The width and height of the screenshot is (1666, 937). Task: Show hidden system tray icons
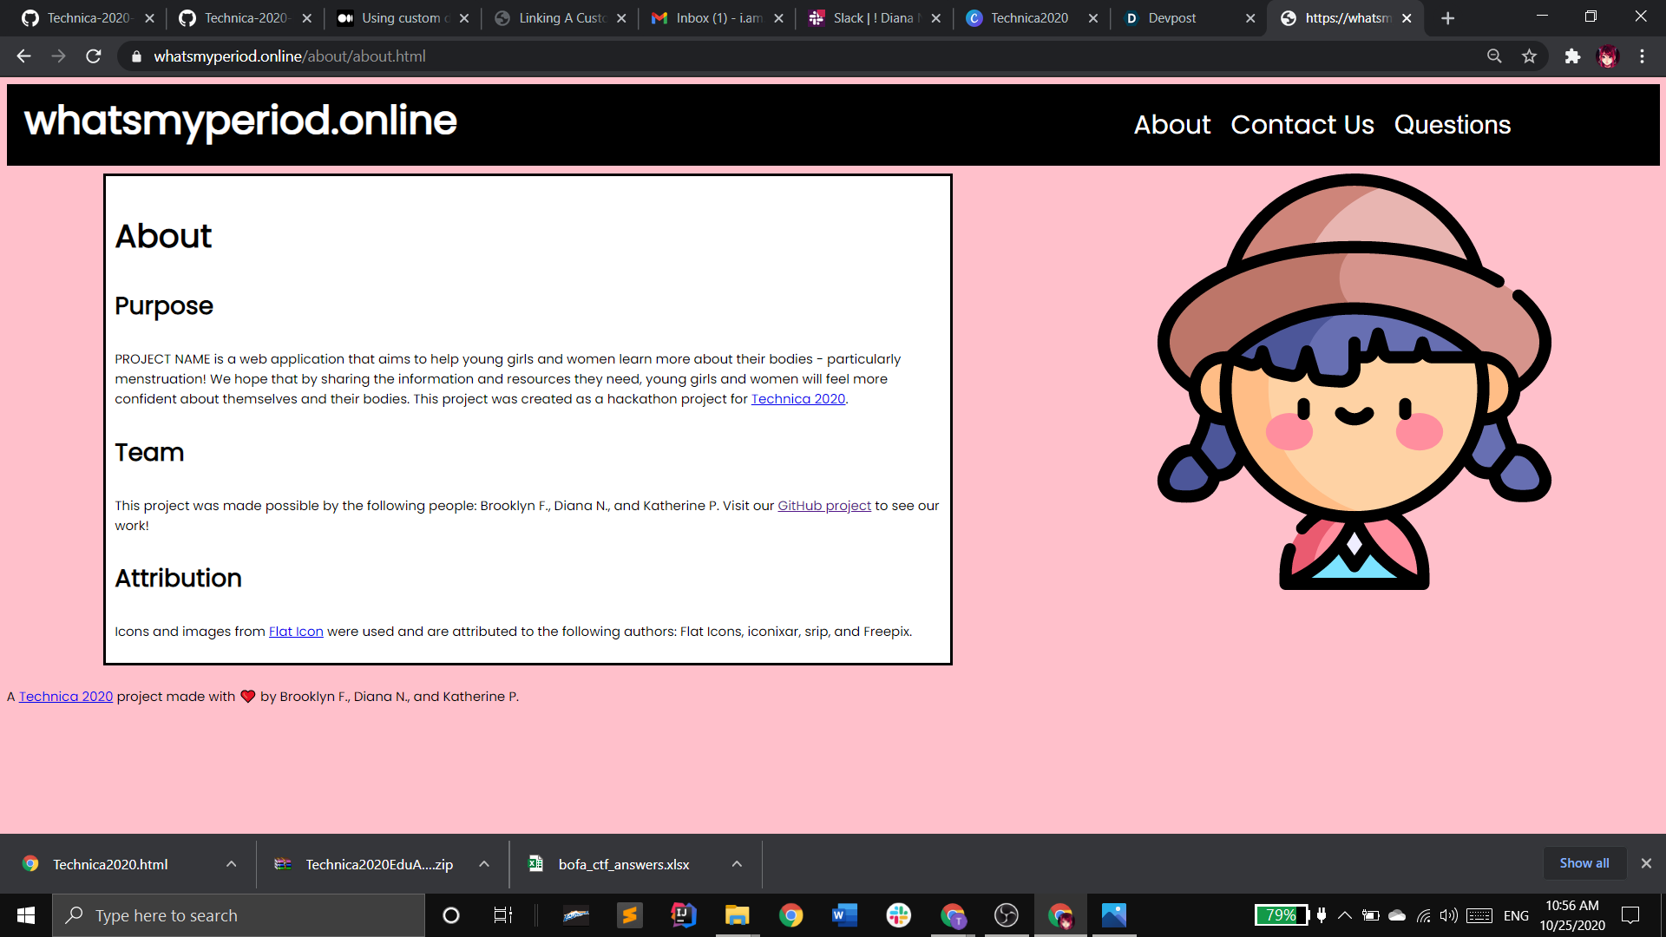(x=1345, y=915)
